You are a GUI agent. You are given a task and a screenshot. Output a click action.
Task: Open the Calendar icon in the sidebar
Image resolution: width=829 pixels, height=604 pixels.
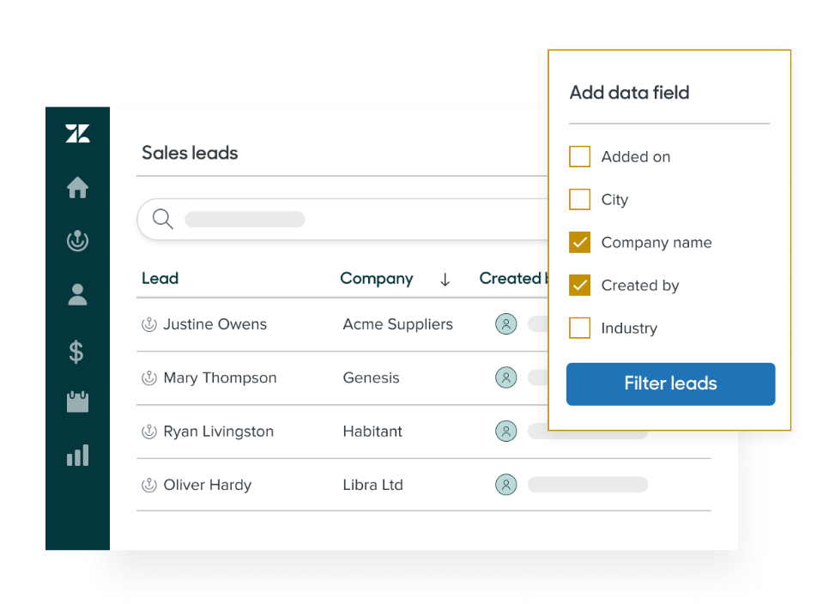pos(77,402)
